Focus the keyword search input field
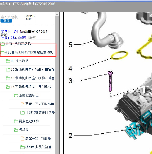Image resolution: width=152 pixels, height=154 pixels. pos(9,17)
